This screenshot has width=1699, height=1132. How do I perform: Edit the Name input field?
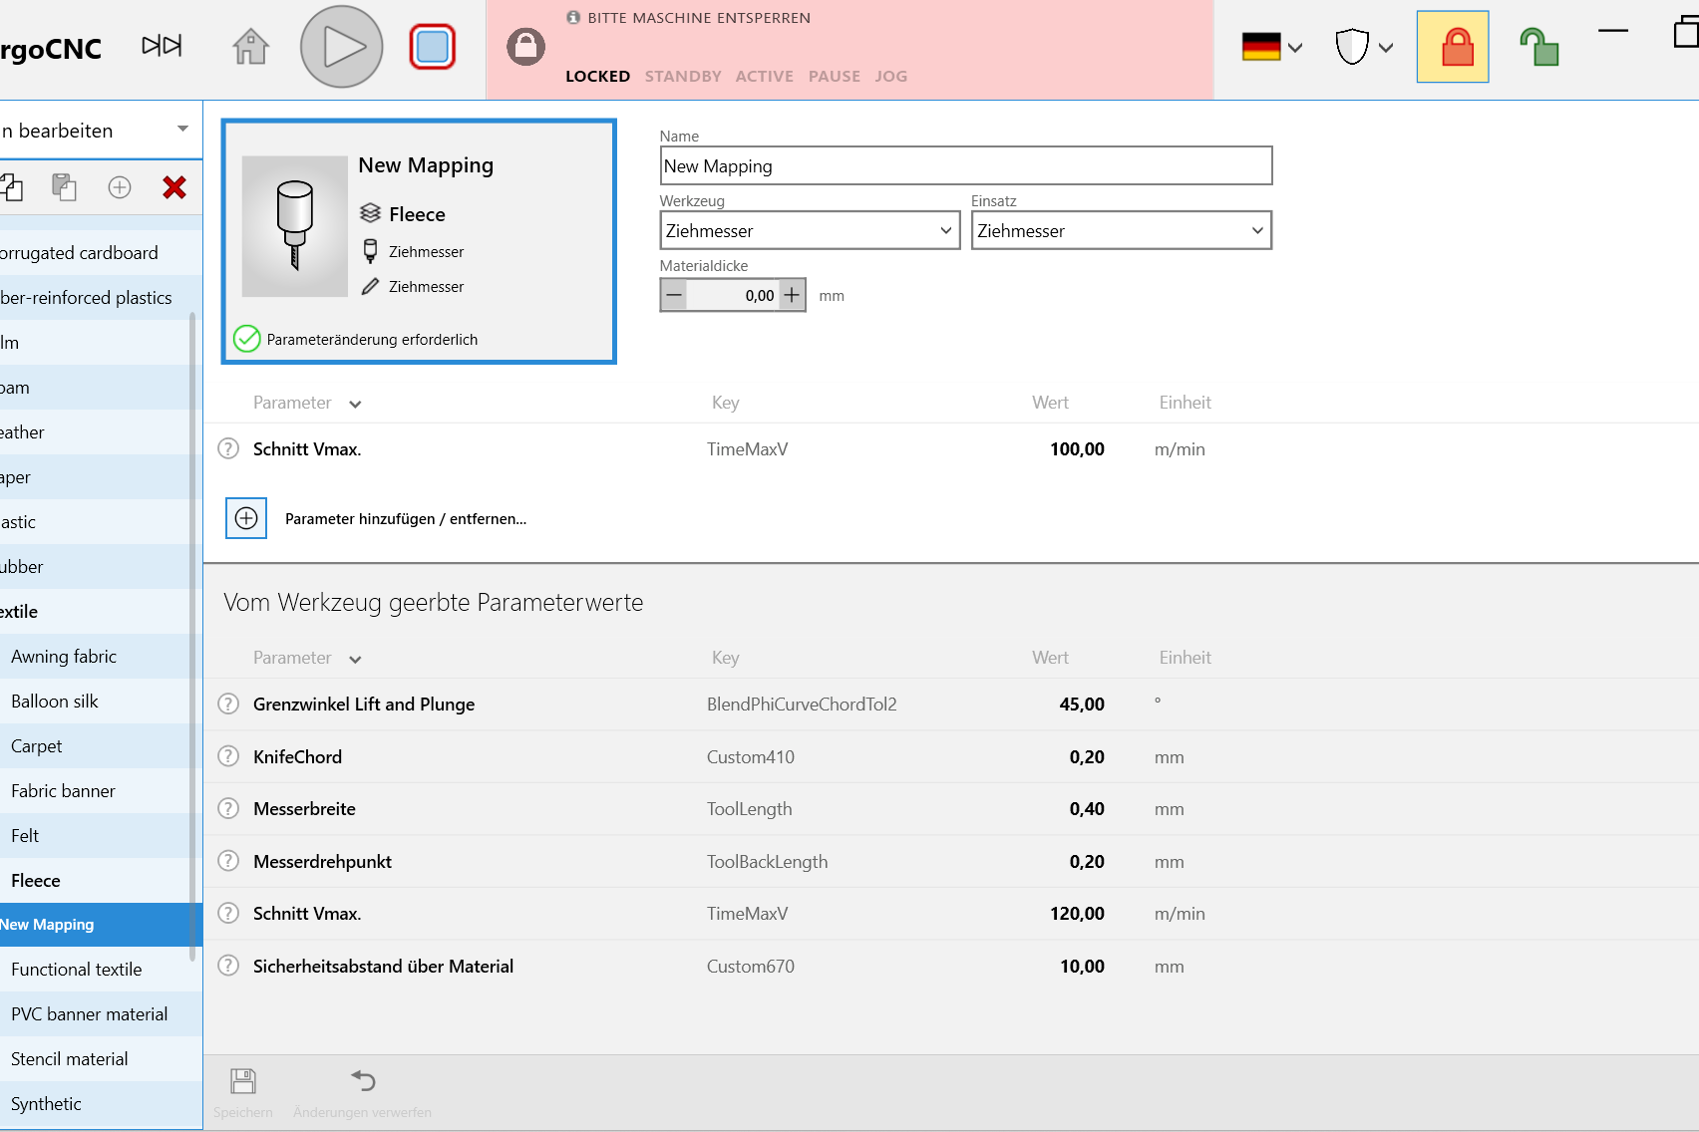[x=966, y=165]
